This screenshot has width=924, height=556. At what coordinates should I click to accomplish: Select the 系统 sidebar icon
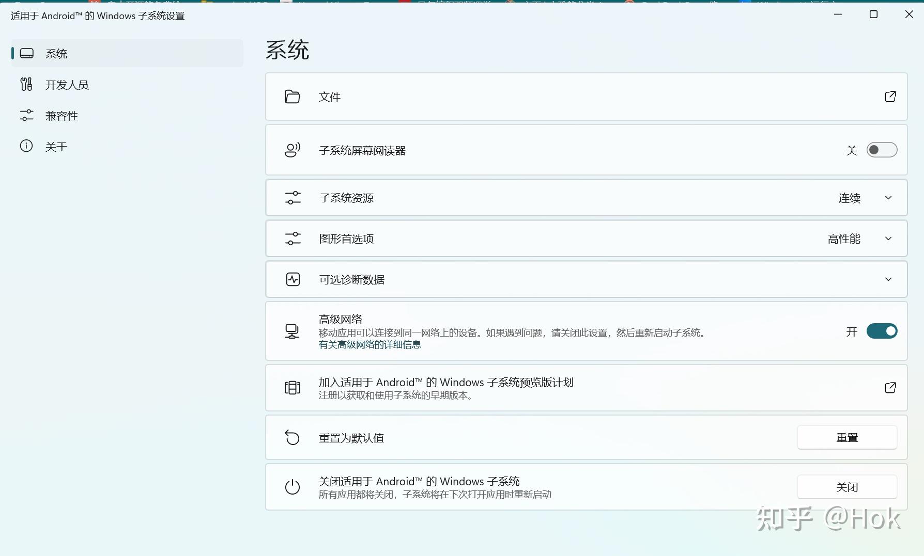pyautogui.click(x=26, y=53)
